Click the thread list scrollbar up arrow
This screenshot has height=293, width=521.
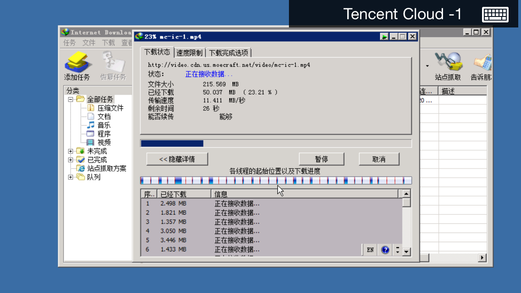pos(406,194)
